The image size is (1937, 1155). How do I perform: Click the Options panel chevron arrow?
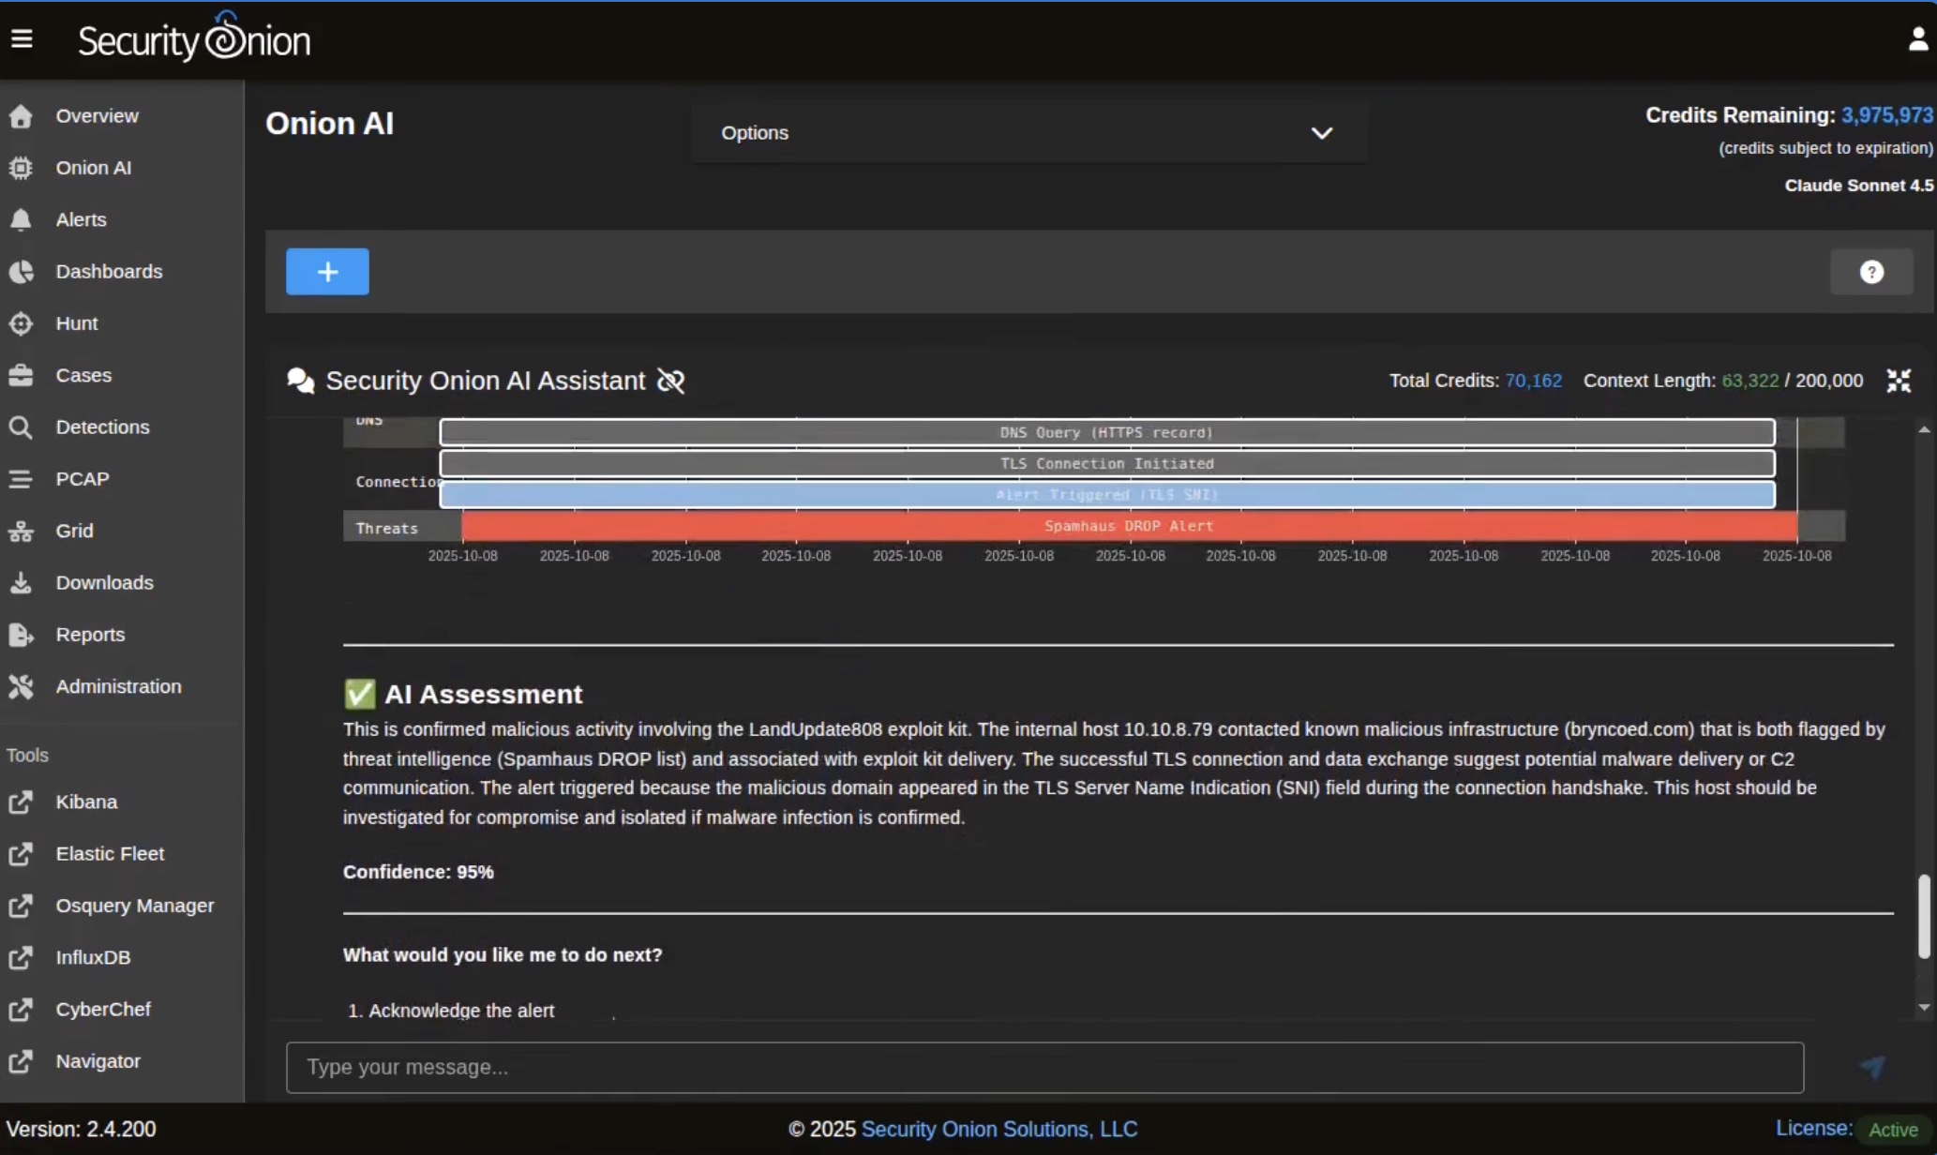1321,133
